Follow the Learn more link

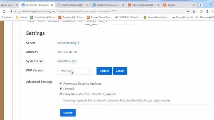(162, 100)
